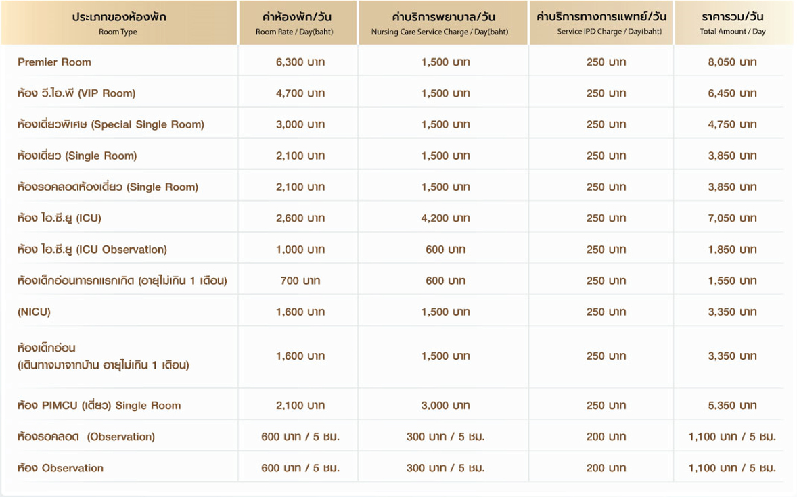Click the Nursing Care Service Charge header
797x497 pixels.
[x=440, y=23]
